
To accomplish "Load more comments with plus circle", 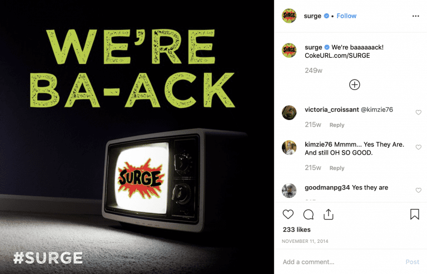I will (x=354, y=84).
